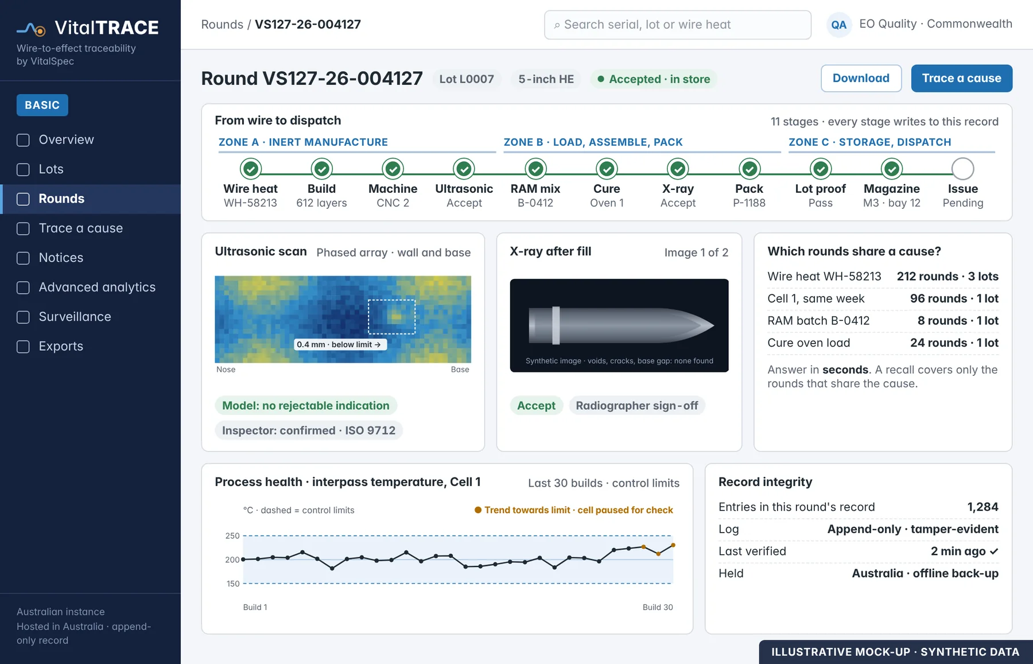Click the Lot L0007 tag

467,79
